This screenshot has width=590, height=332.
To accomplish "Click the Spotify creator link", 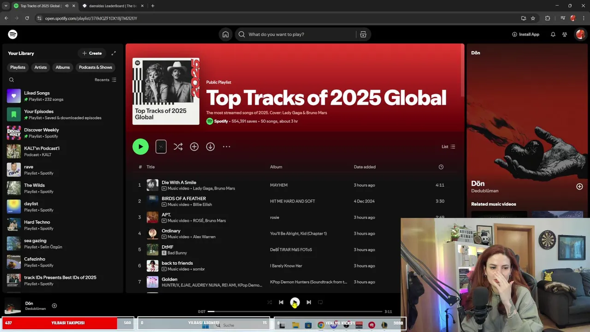I will [x=221, y=121].
